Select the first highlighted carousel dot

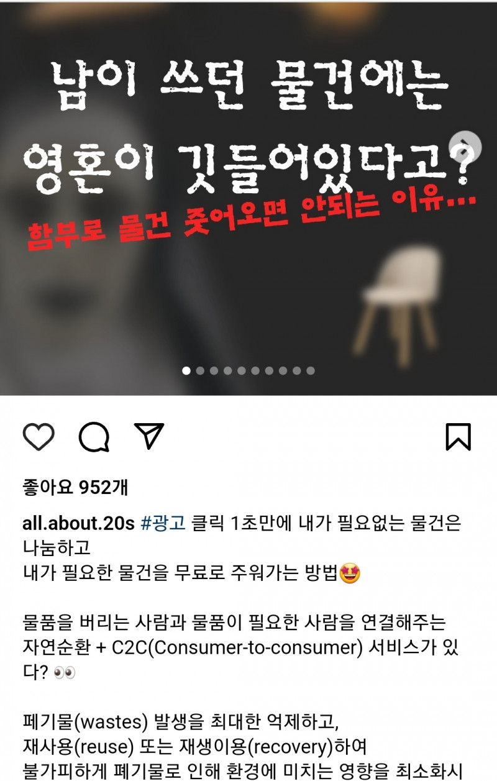coord(186,371)
